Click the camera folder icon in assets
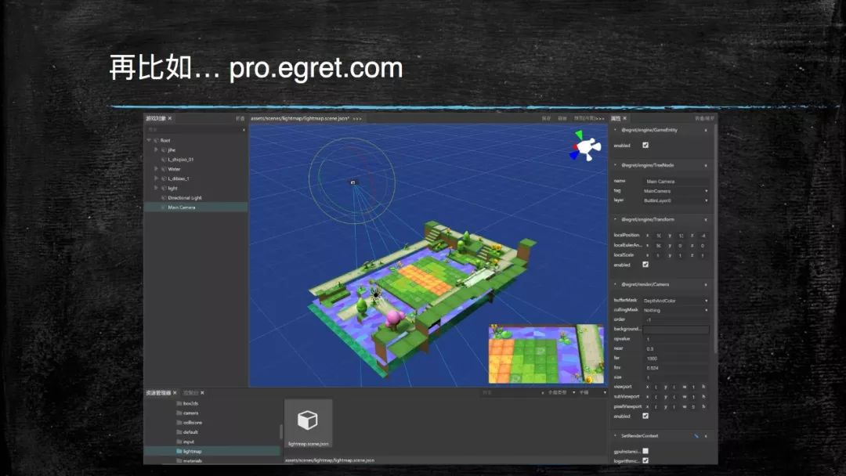 point(179,413)
